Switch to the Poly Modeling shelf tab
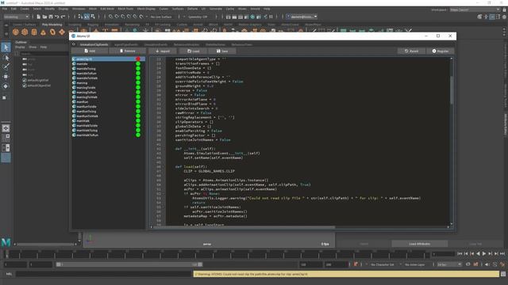Screen dimensions: 508x285 [x=52, y=25]
